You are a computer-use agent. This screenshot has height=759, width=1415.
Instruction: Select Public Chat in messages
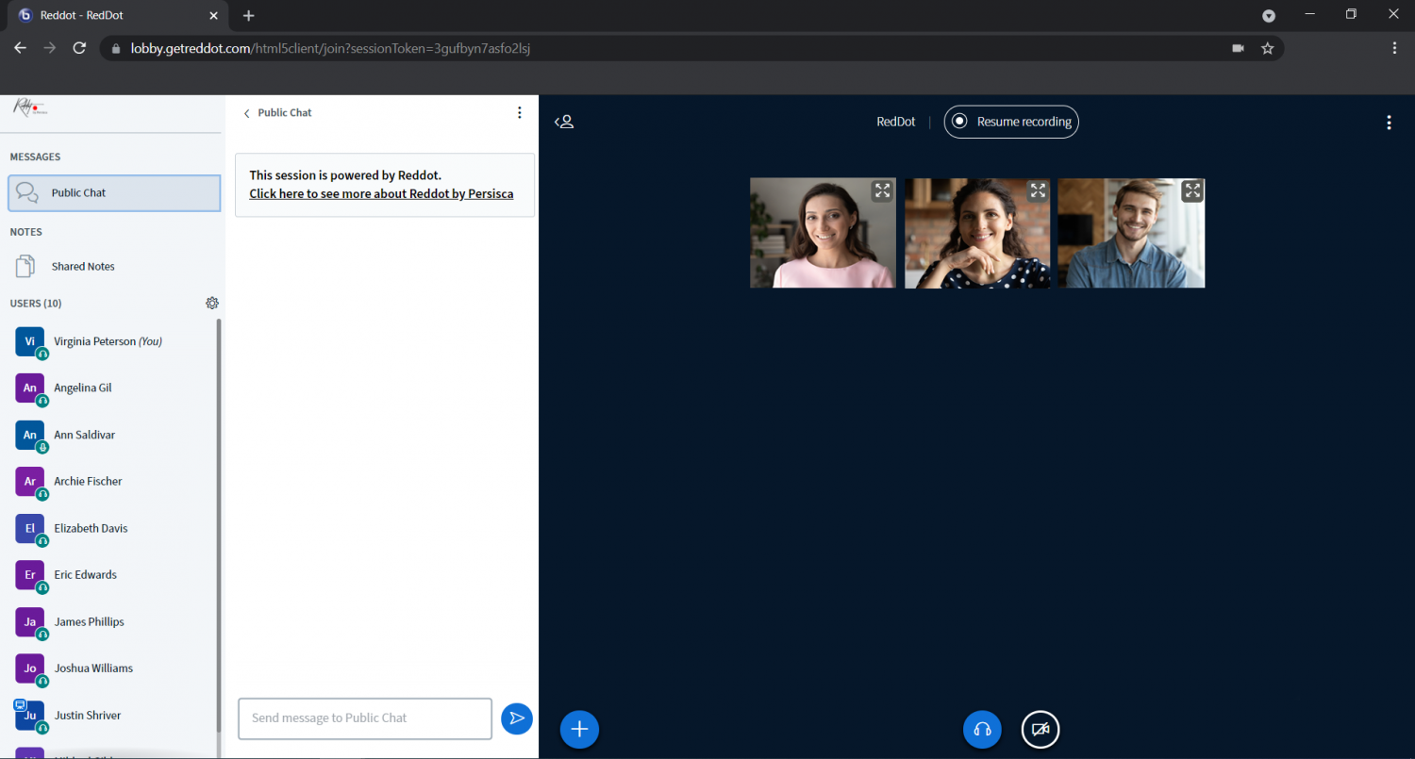coord(114,193)
